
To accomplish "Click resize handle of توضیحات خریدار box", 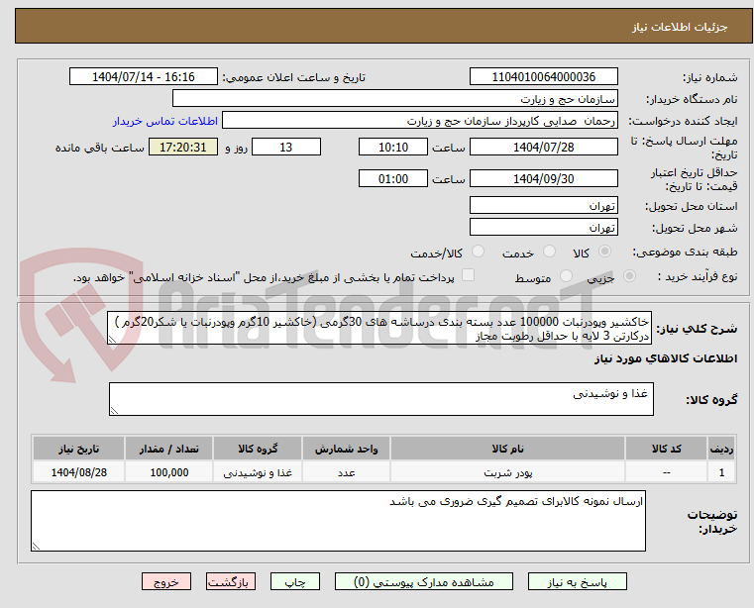I will [36, 546].
